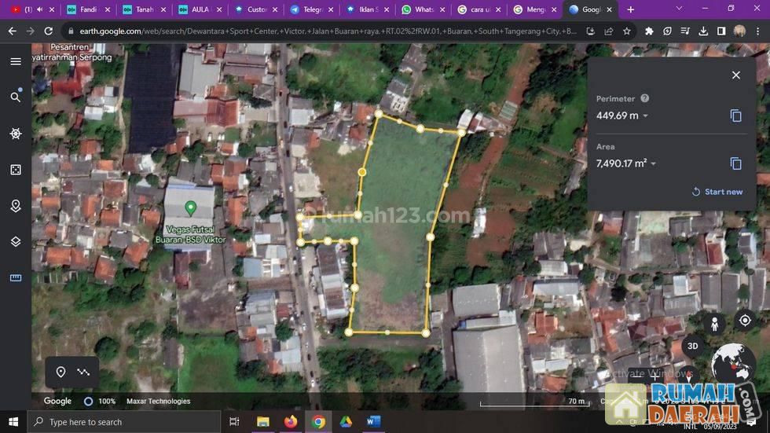
Task: Close the measurement panel
Action: 735,75
